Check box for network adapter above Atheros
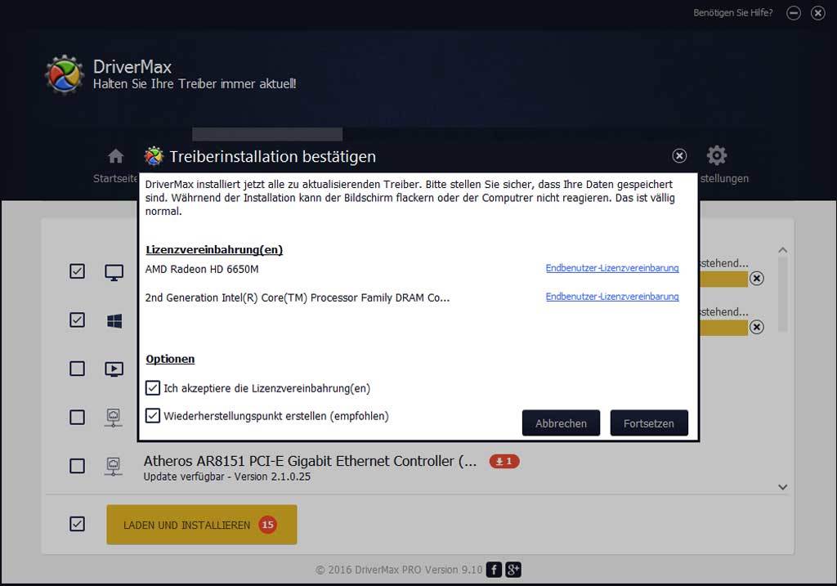 click(77, 417)
